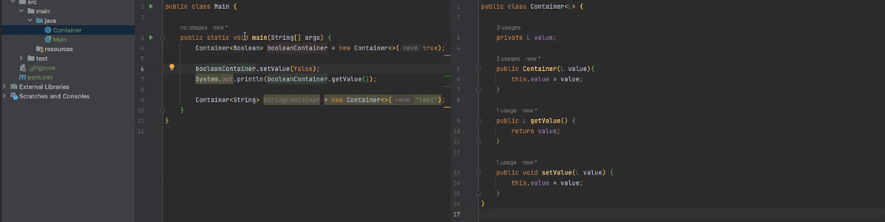
Task: Open the Container class file in tree
Action: pyautogui.click(x=67, y=30)
